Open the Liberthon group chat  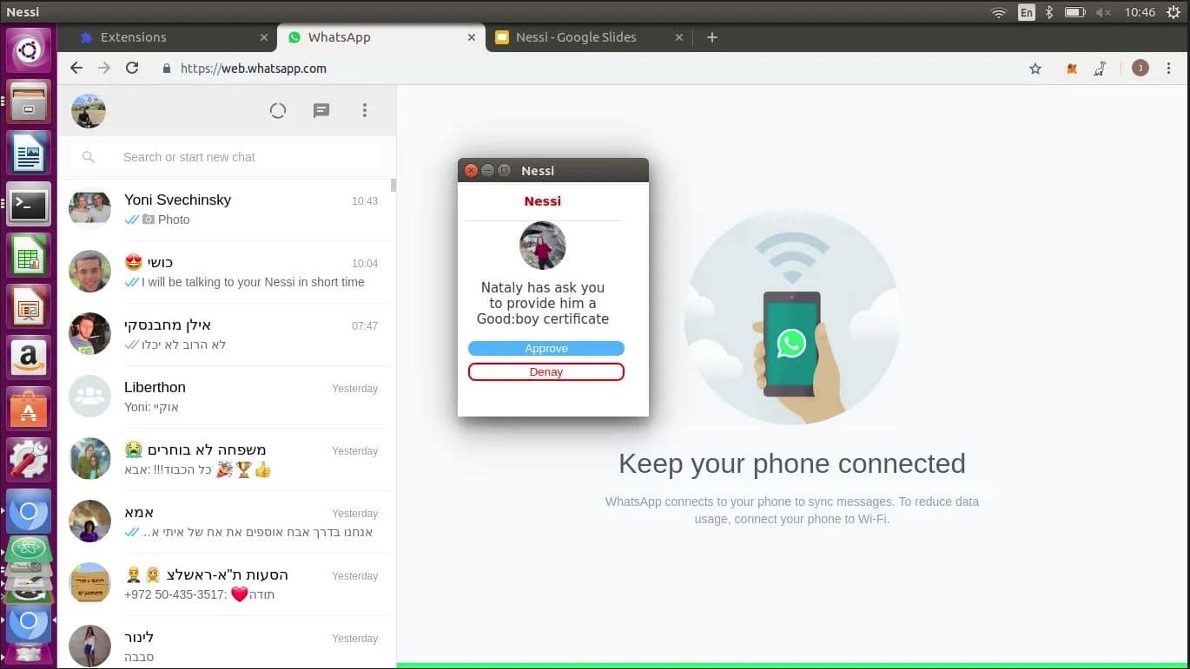pyautogui.click(x=226, y=397)
